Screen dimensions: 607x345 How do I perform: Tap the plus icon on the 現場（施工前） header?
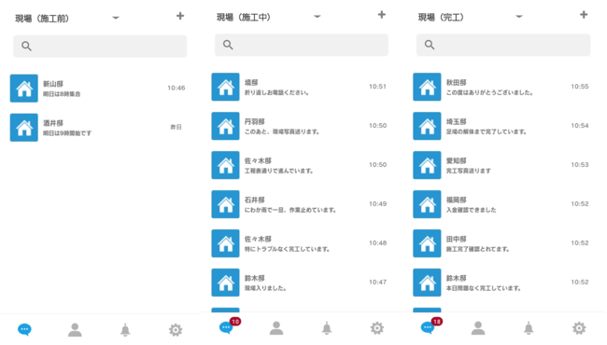(180, 16)
